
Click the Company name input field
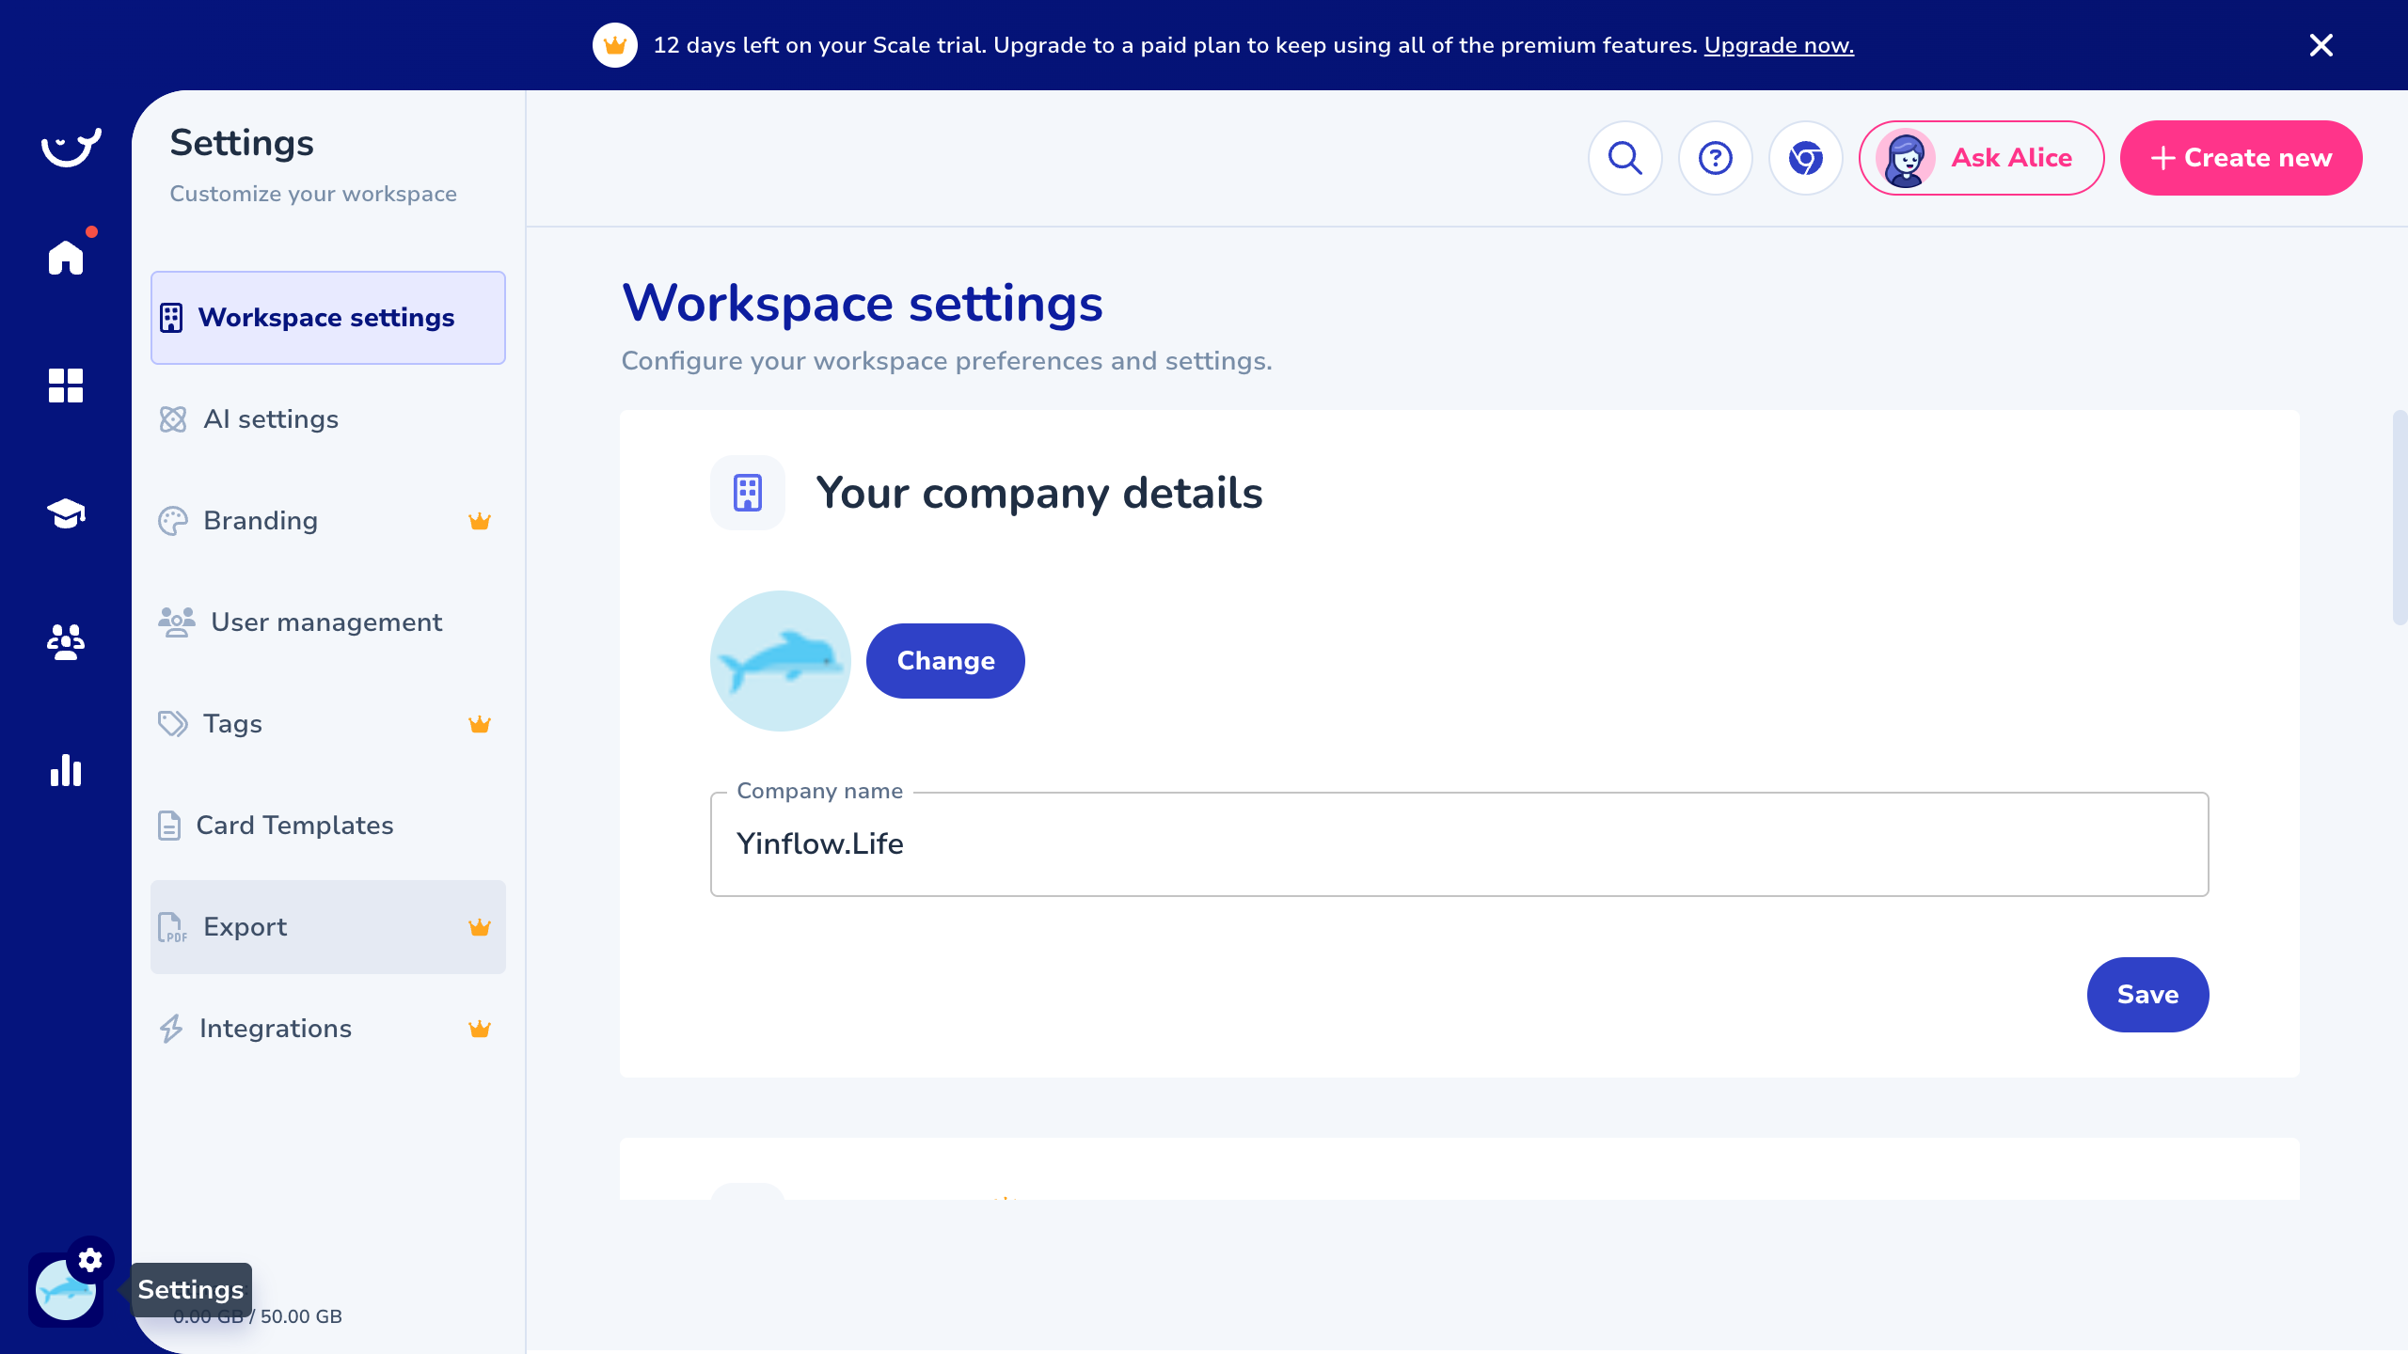(x=1458, y=844)
